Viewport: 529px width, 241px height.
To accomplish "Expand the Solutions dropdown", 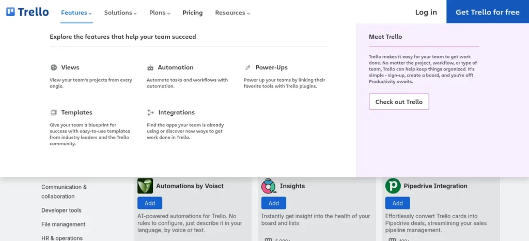I will [120, 13].
